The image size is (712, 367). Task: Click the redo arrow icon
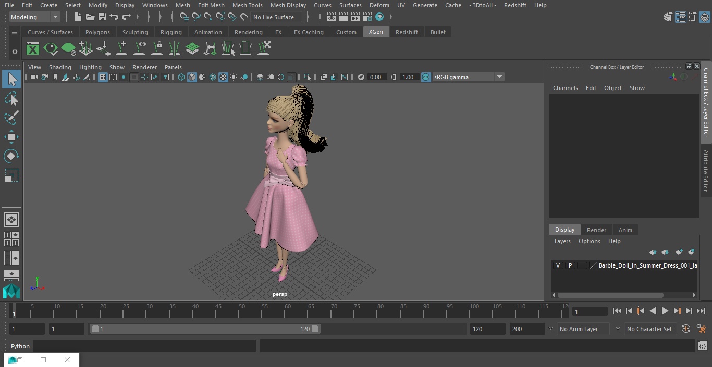point(126,17)
